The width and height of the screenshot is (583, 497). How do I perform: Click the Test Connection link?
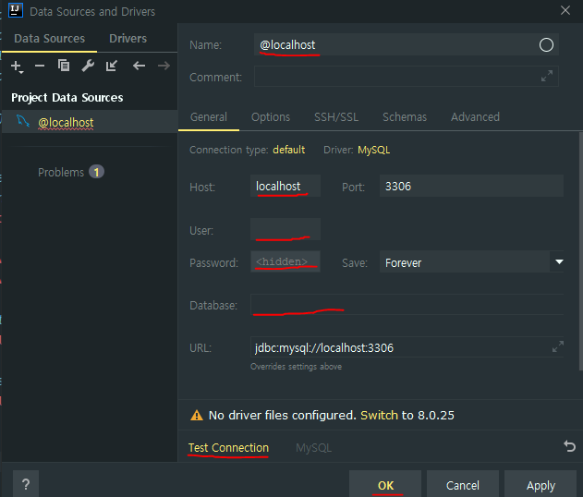[x=228, y=448]
